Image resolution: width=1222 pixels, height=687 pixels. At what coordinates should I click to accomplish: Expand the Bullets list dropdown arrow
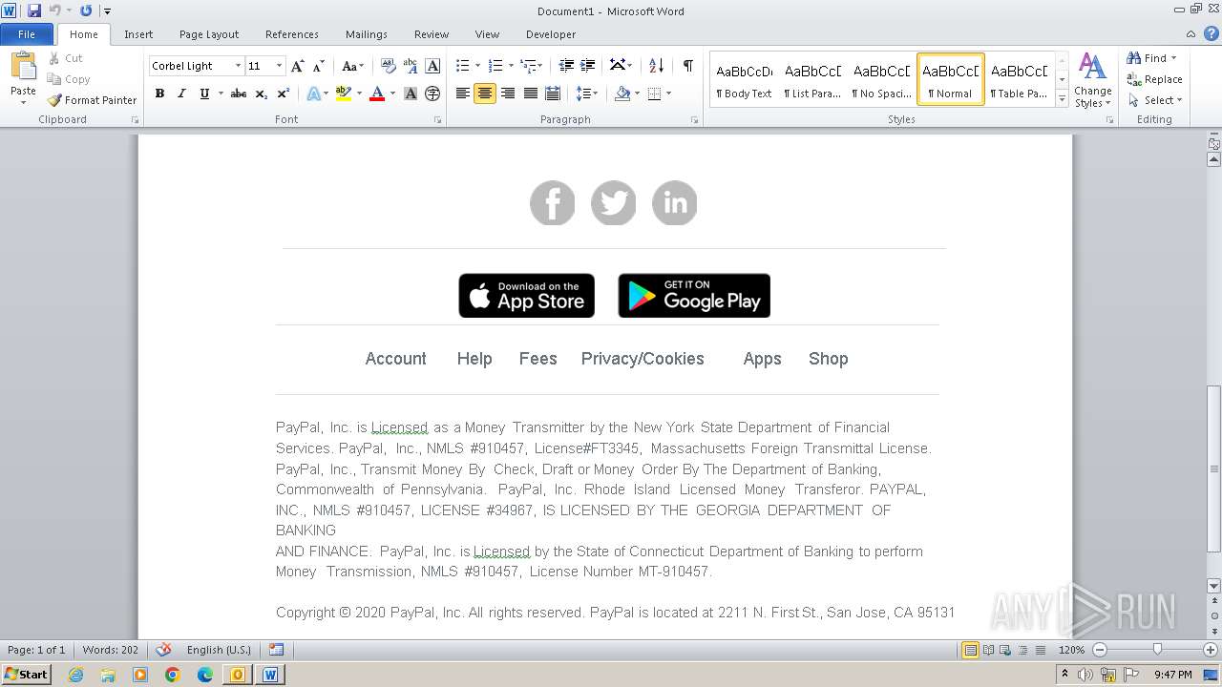[x=478, y=66]
